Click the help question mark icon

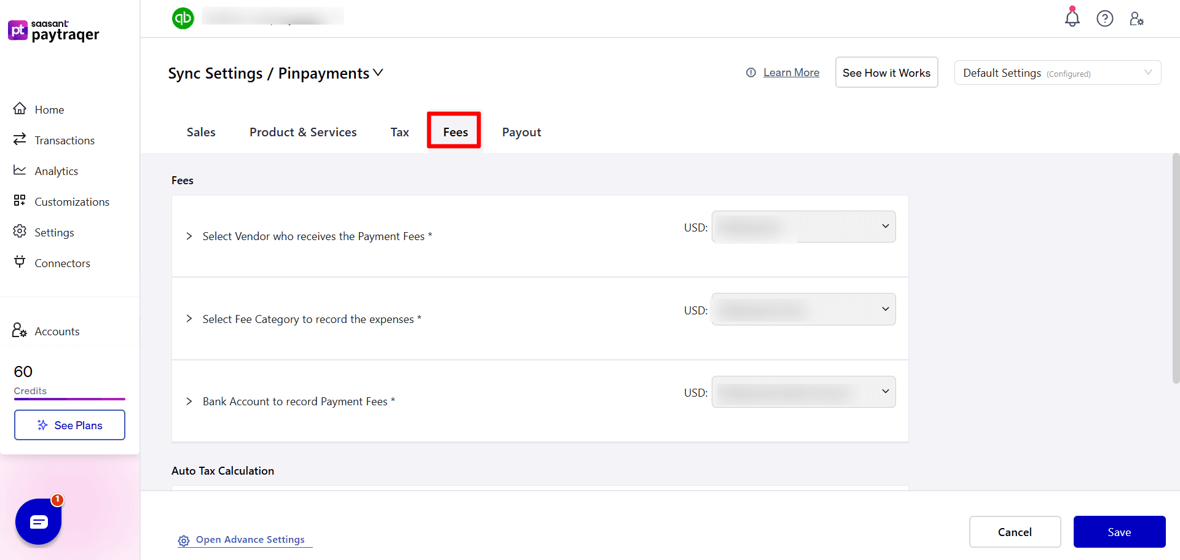1105,18
